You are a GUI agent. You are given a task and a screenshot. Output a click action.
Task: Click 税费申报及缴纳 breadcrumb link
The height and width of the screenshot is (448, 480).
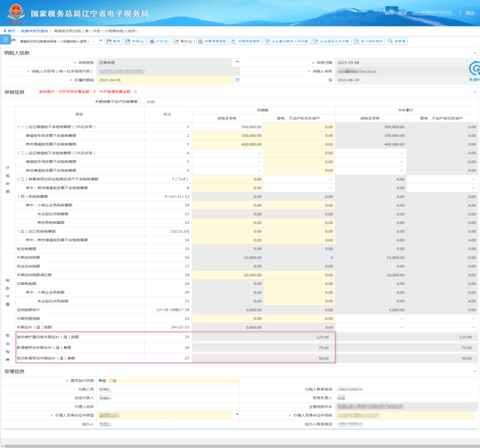click(x=34, y=31)
